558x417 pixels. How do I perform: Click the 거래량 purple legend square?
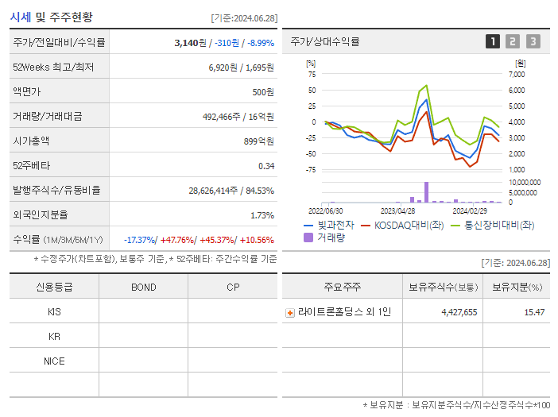[x=308, y=237]
